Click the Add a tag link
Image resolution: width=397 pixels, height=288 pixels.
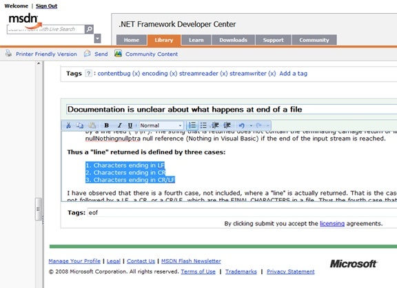click(293, 74)
